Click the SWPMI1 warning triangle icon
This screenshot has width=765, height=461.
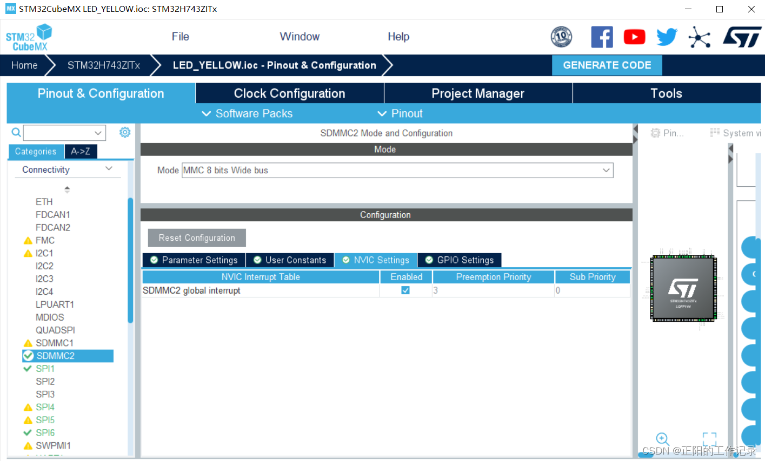tap(28, 446)
